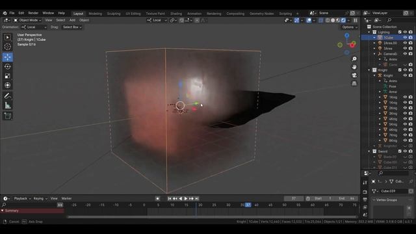Open transform orientation Local dropdown in header
This screenshot has width=416, height=234.
pos(157,20)
